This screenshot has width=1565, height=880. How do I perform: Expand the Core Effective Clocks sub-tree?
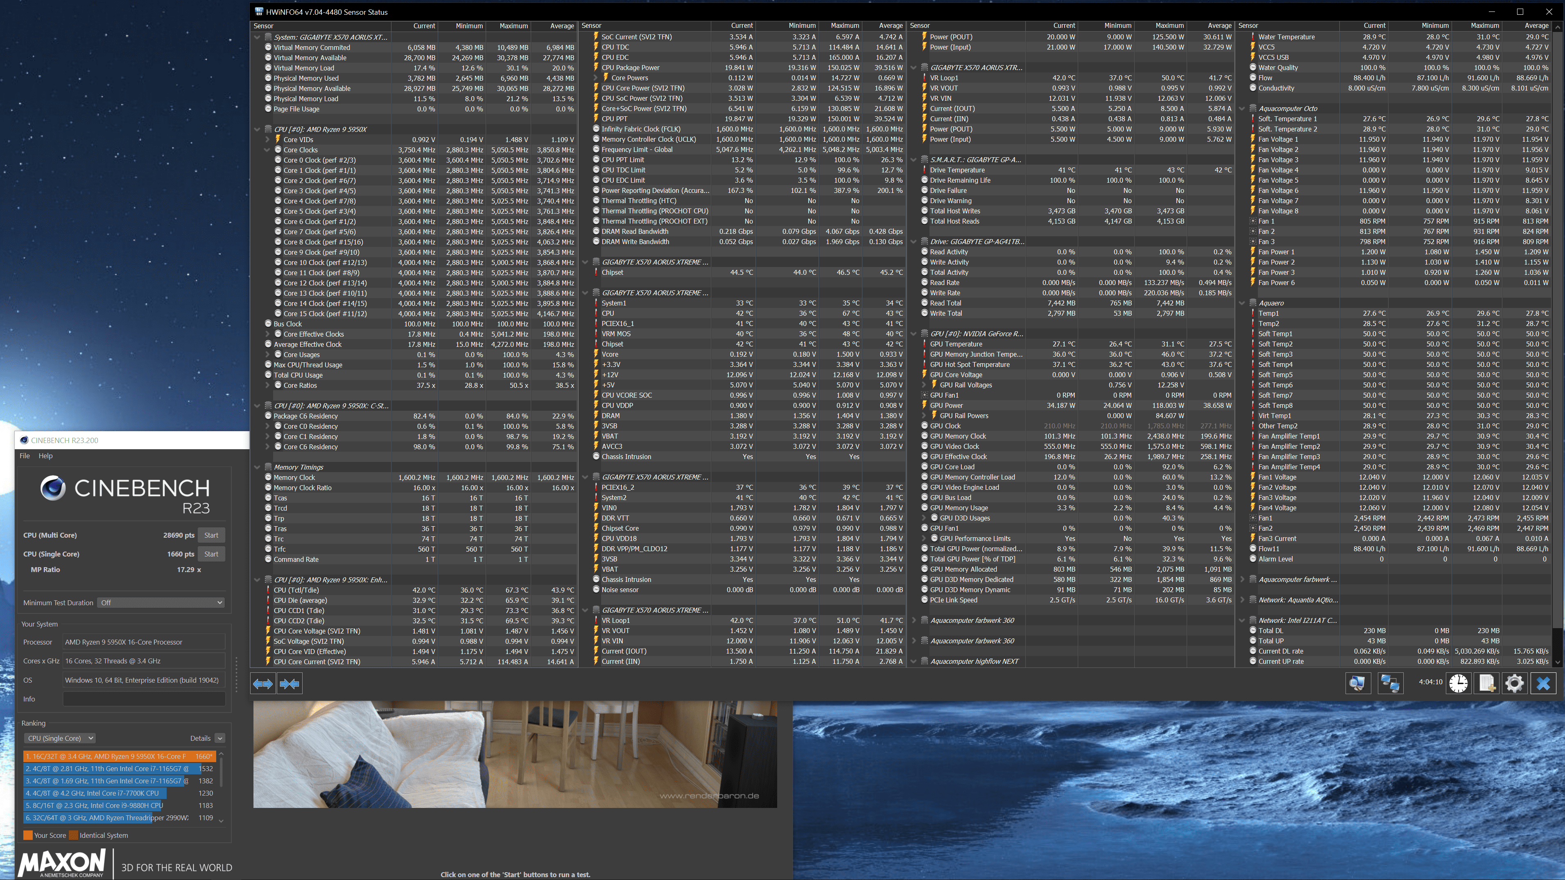pos(267,334)
